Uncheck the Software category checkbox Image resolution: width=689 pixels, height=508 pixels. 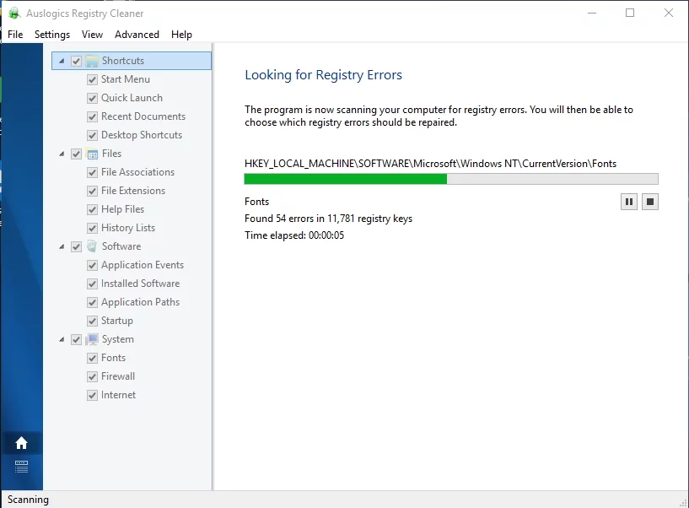76,246
